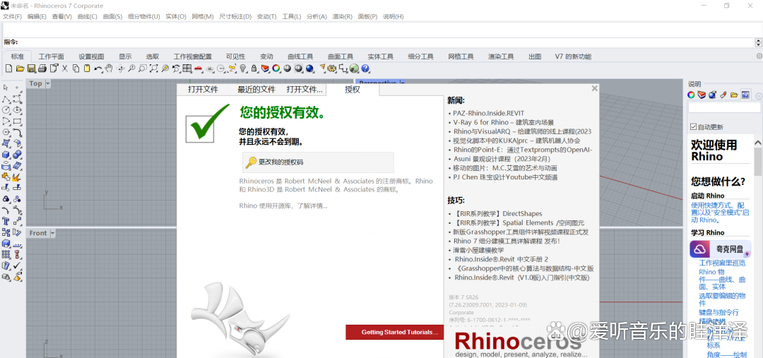Click the Paste clipboard icon

click(87, 68)
